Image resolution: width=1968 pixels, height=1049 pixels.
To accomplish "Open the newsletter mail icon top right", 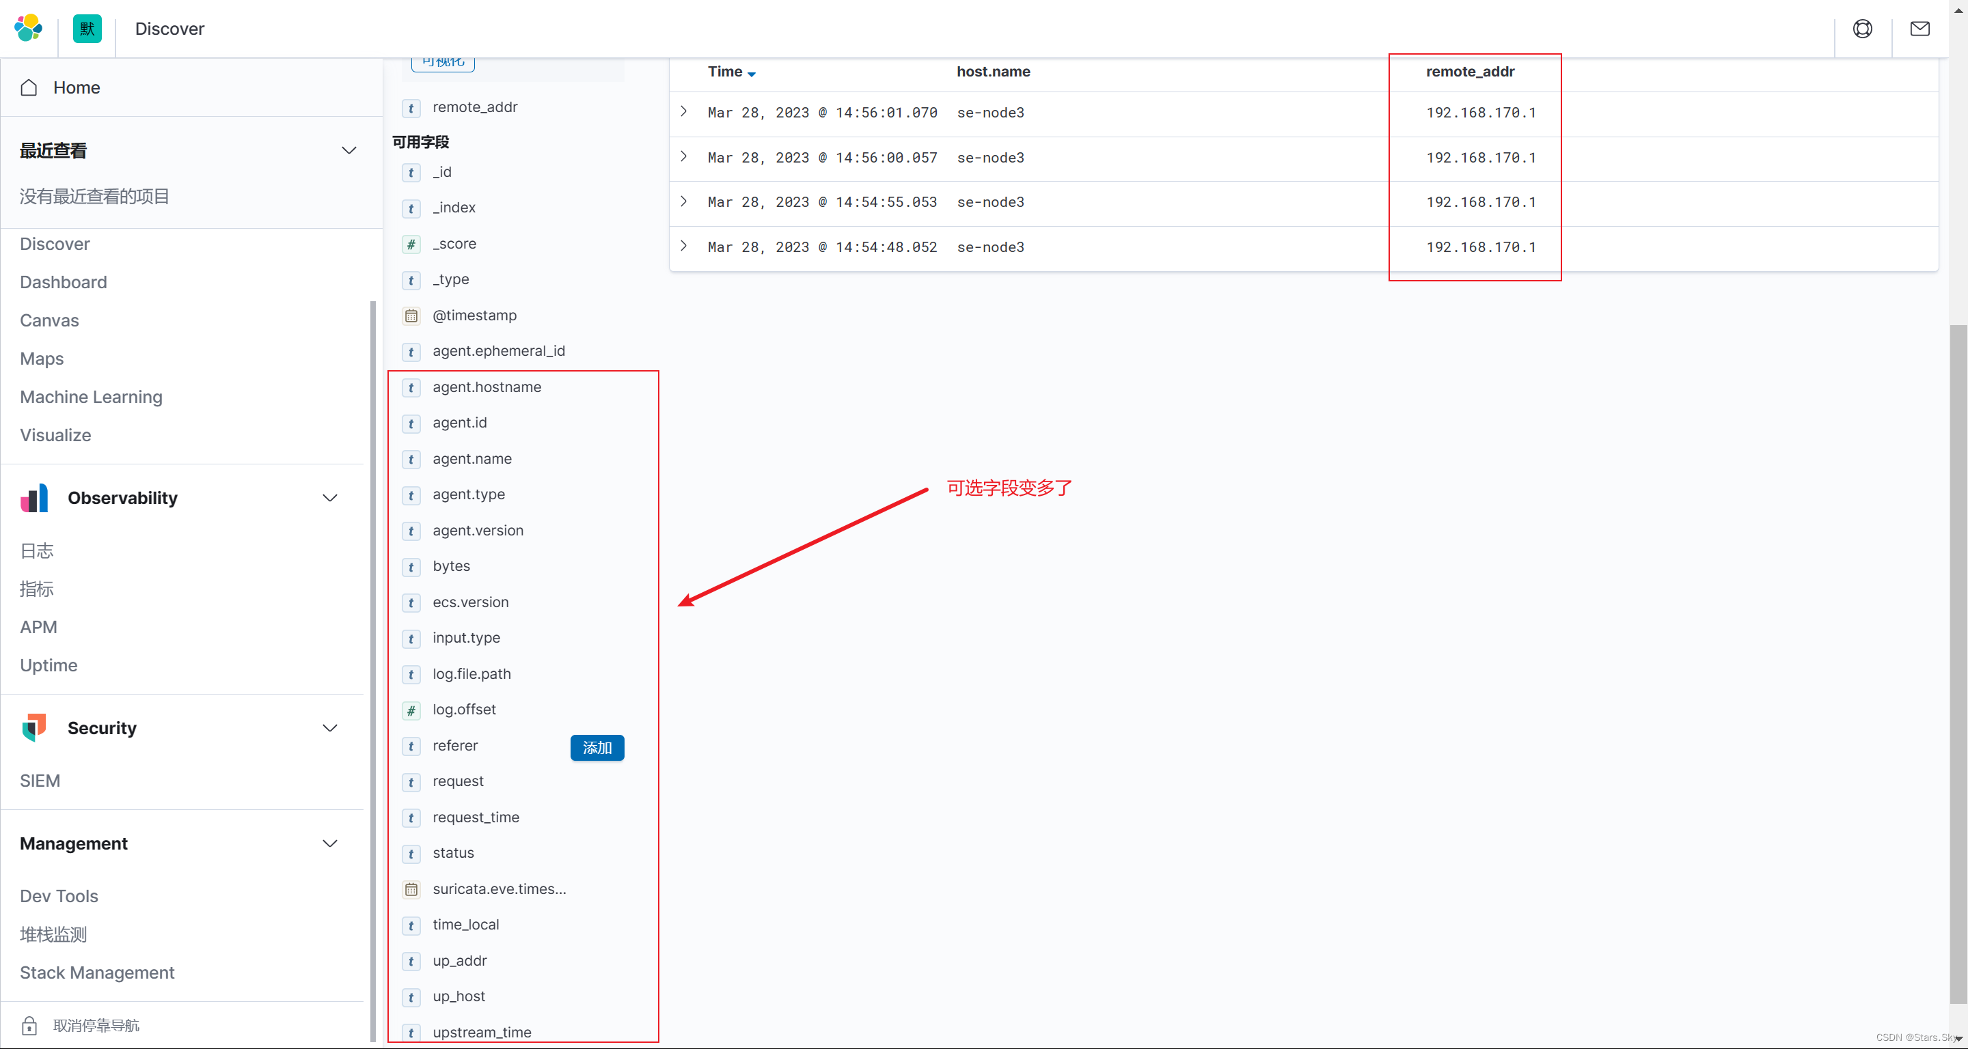I will (1920, 28).
